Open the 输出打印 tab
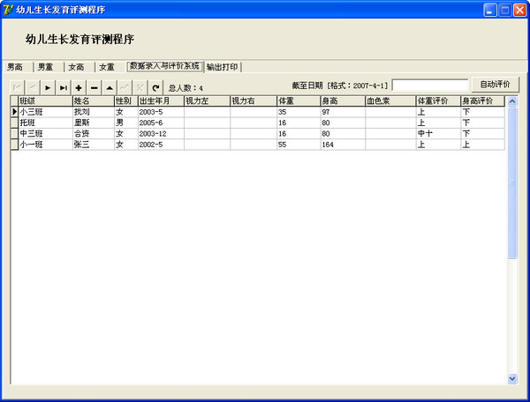This screenshot has width=530, height=402. pyautogui.click(x=223, y=67)
